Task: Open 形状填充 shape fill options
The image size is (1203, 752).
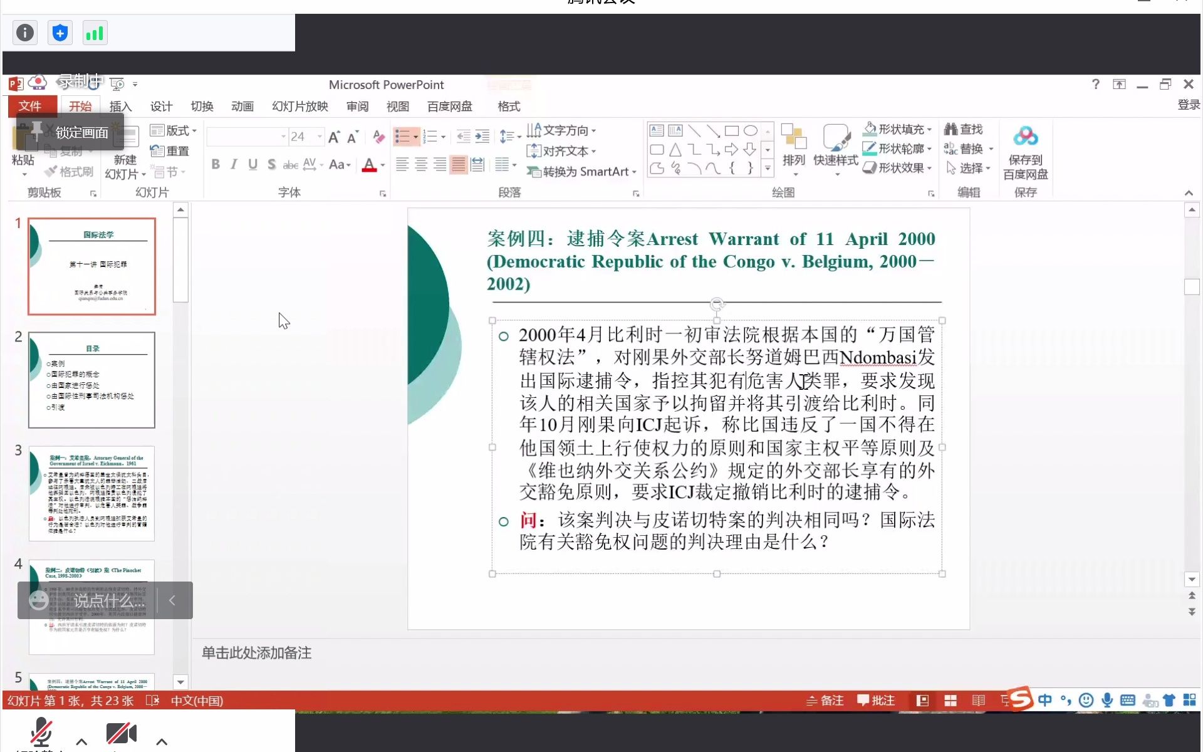Action: (x=897, y=129)
